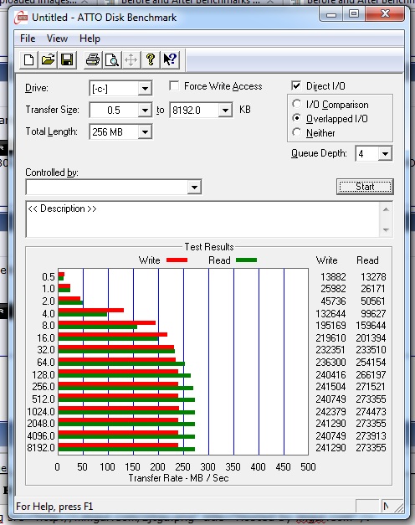The width and height of the screenshot is (415, 525).
Task: Click the green read bar for 1024.0
Action: [x=126, y=412]
